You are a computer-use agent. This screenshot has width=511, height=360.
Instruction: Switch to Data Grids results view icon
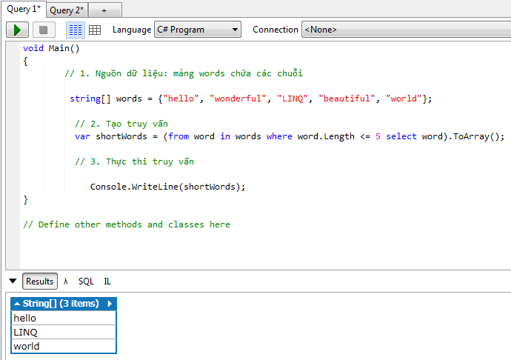pyautogui.click(x=95, y=30)
